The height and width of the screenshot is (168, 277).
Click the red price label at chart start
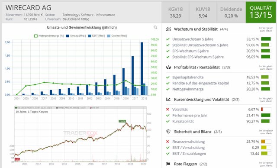click(17, 159)
